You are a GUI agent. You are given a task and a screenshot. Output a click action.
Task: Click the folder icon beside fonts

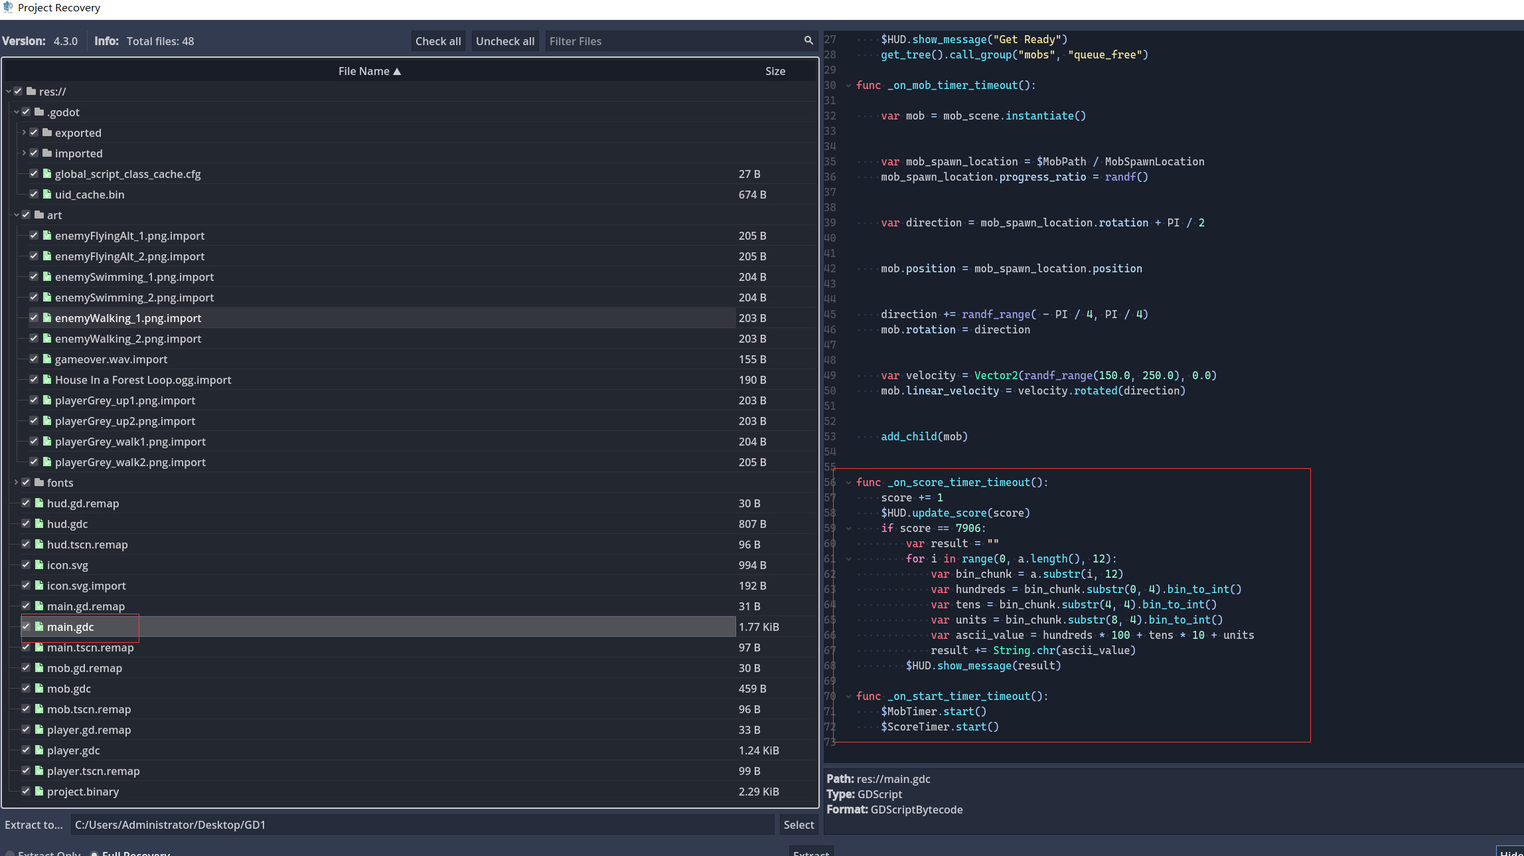39,482
